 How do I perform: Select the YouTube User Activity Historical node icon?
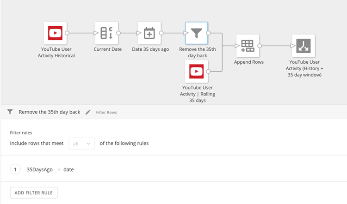pyautogui.click(x=56, y=33)
